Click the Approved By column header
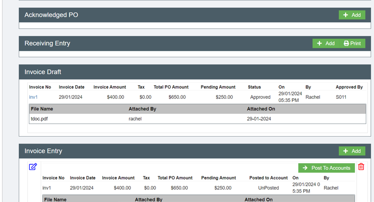This screenshot has width=374, height=202. point(349,87)
